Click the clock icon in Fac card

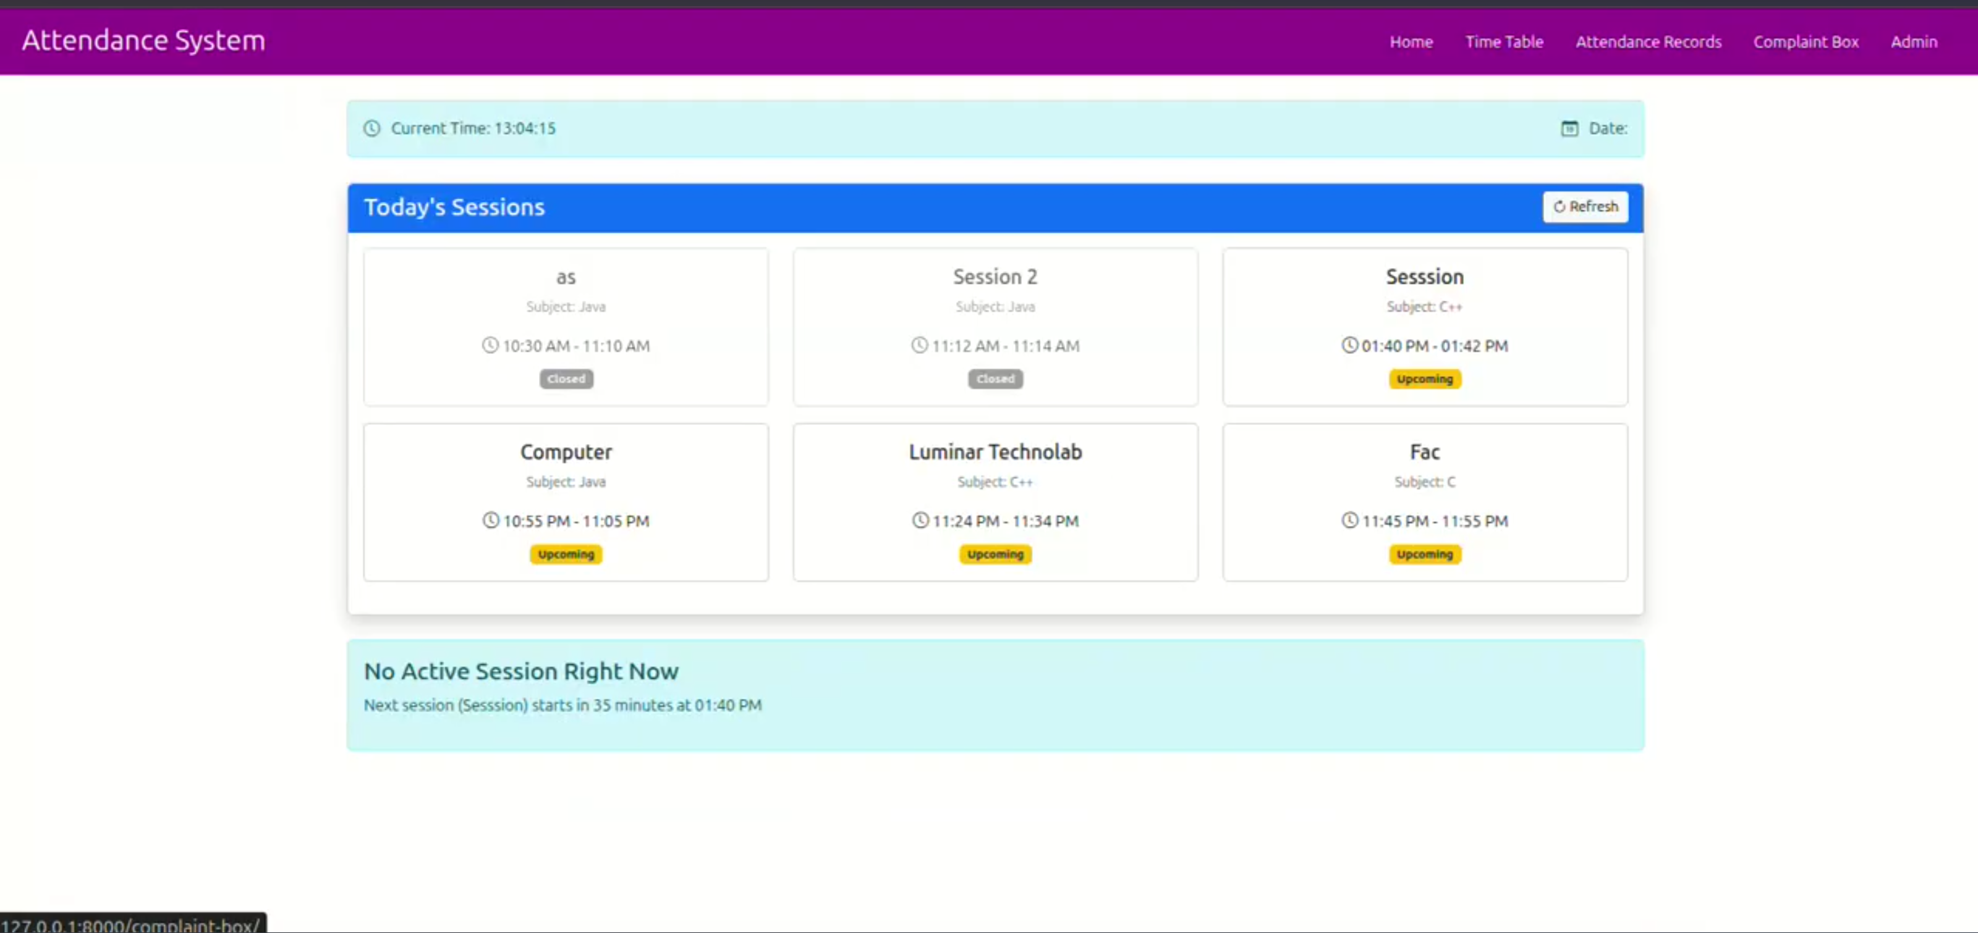coord(1349,520)
